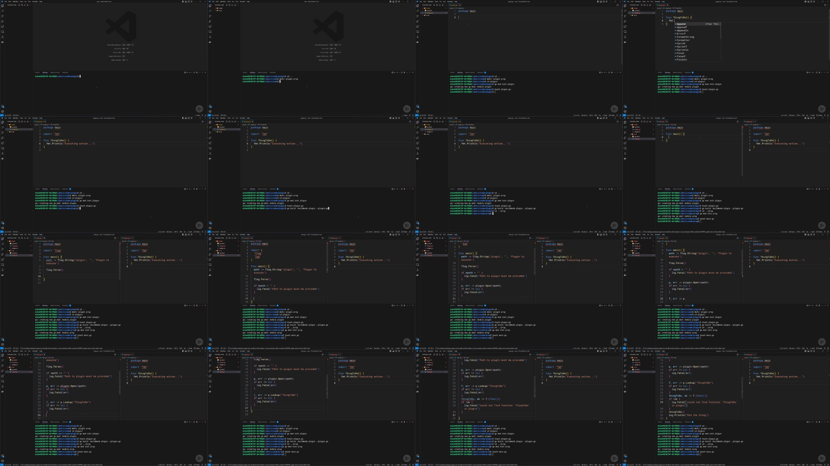Image resolution: width=830 pixels, height=466 pixels.
Task: Click Go version status item in empty-Explorer window
Action: pyautogui.click(x=8, y=115)
